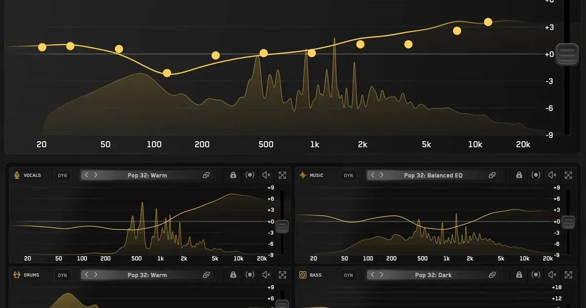Click the Music panel gain slider handle
Image resolution: width=586 pixels, height=308 pixels.
pyautogui.click(x=568, y=222)
